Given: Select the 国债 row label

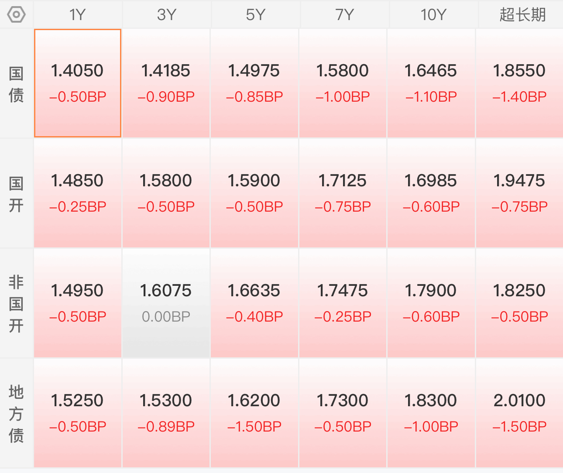Looking at the screenshot, I should 17,84.
